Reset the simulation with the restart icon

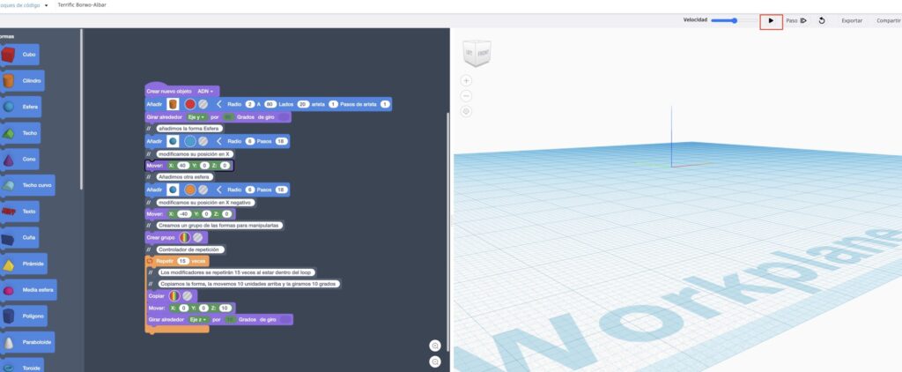pos(822,20)
